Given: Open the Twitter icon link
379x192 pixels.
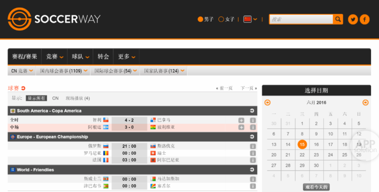Looking at the screenshot, I should tap(353, 19).
